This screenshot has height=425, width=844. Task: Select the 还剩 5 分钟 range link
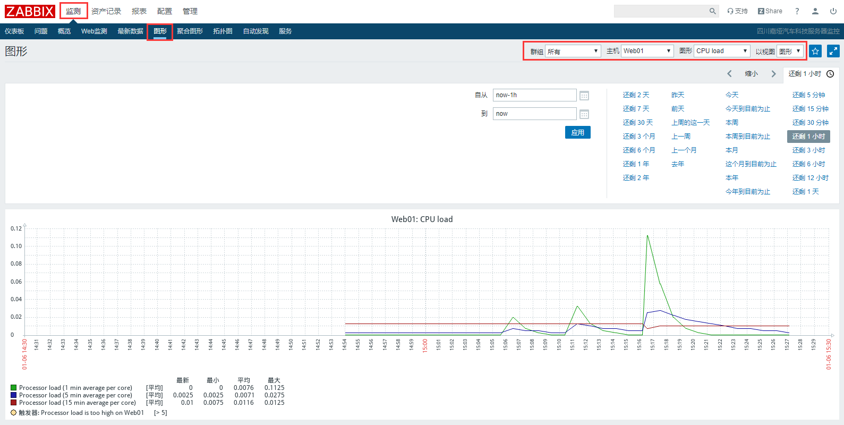pos(809,95)
